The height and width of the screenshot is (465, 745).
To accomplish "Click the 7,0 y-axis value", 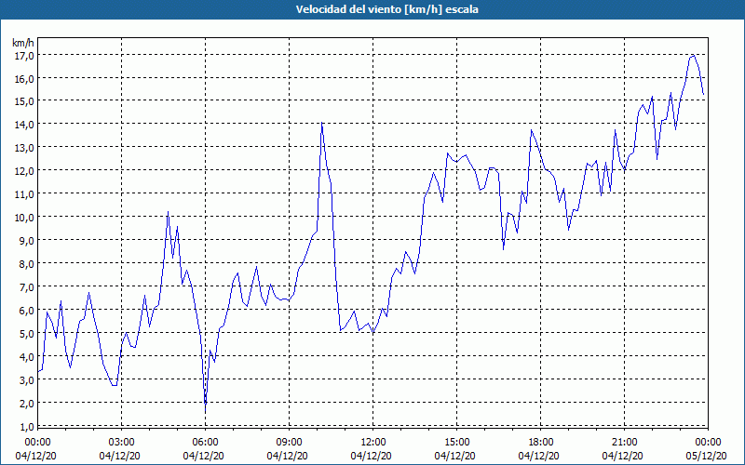I will (26, 287).
